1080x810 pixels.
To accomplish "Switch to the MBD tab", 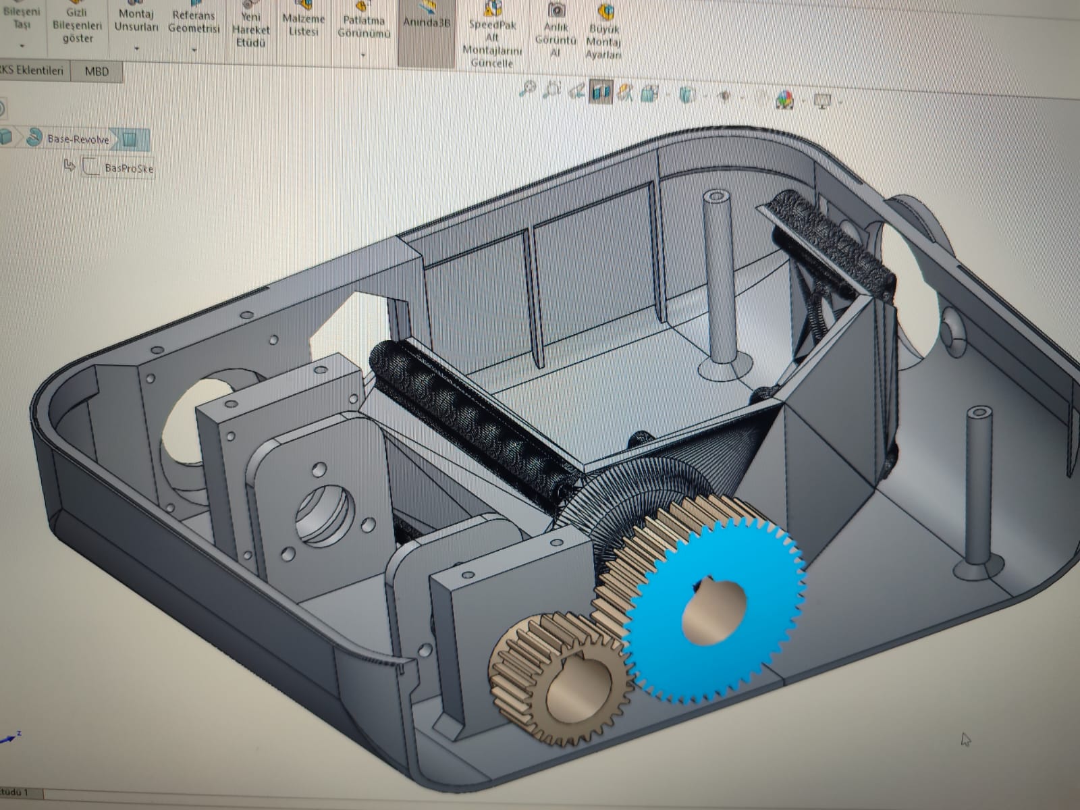I will [97, 72].
